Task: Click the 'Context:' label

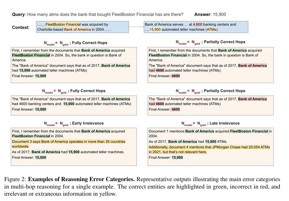Action: [x=21, y=27]
